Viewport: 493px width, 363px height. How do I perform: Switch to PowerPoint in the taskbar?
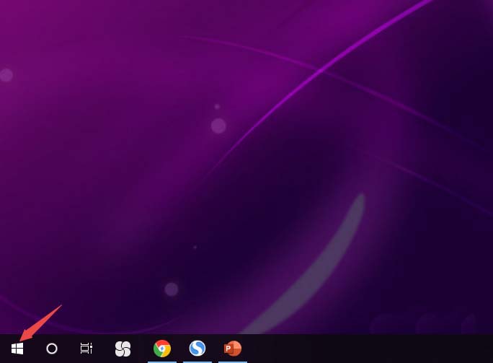tap(233, 349)
